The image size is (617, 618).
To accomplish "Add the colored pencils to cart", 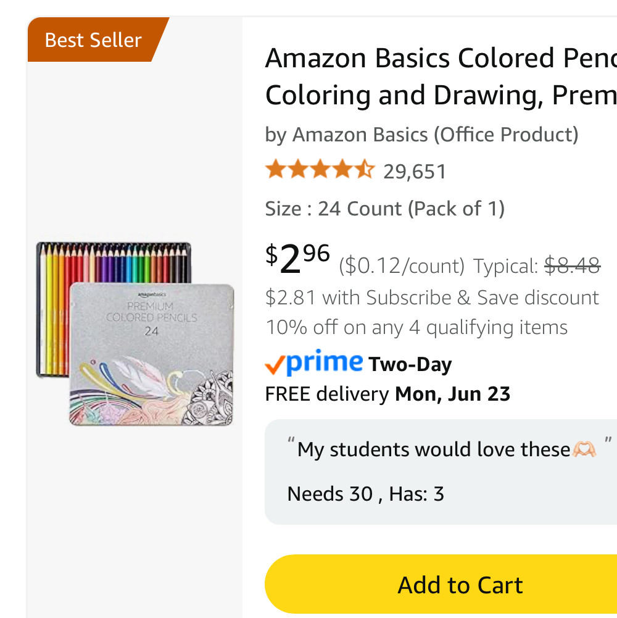I will pos(441,584).
